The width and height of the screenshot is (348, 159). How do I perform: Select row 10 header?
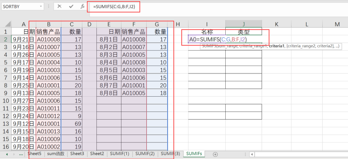click(6, 101)
